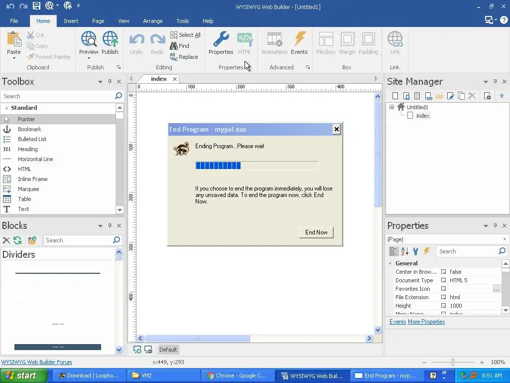
Task: Open the Replace tool
Action: pyautogui.click(x=184, y=57)
